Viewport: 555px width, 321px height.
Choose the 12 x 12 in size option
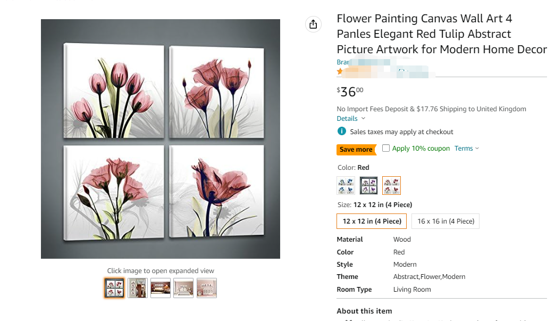pyautogui.click(x=372, y=221)
